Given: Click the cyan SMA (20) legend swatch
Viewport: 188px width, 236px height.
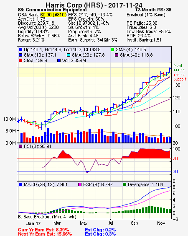Looking at the screenshot, I should coord(68,55).
